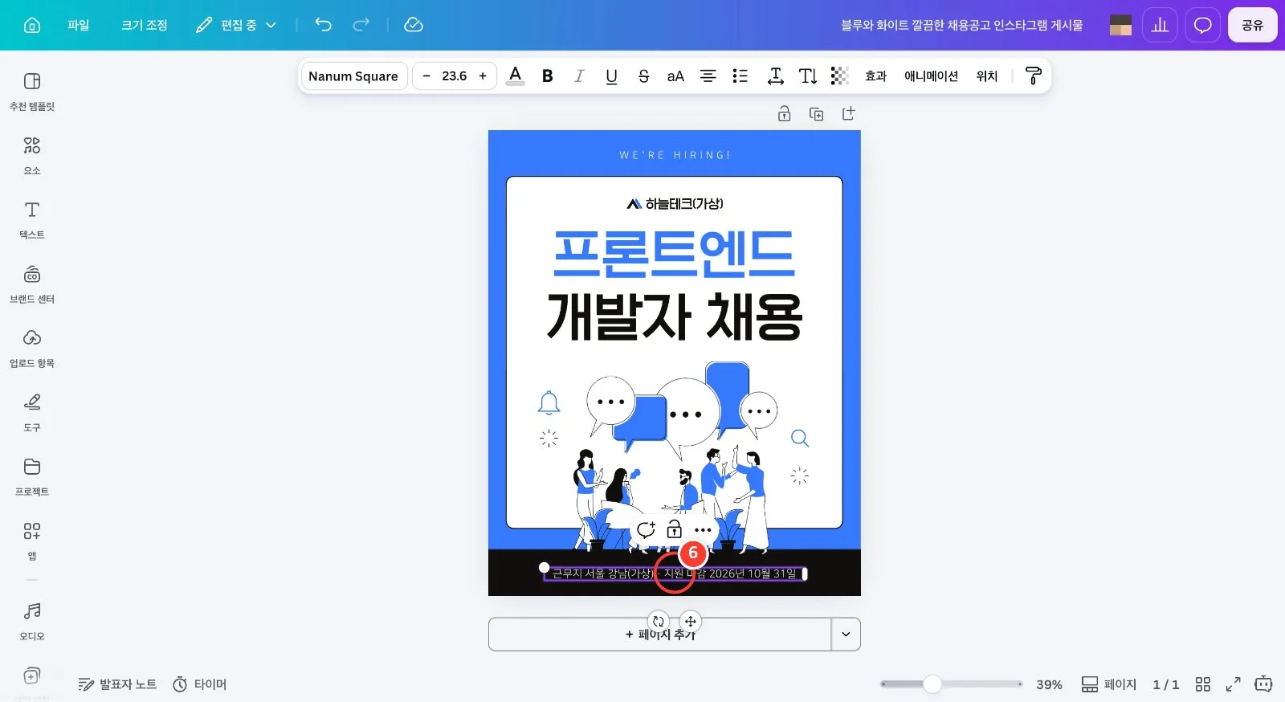Toggle uppercase aA text case

click(x=675, y=76)
